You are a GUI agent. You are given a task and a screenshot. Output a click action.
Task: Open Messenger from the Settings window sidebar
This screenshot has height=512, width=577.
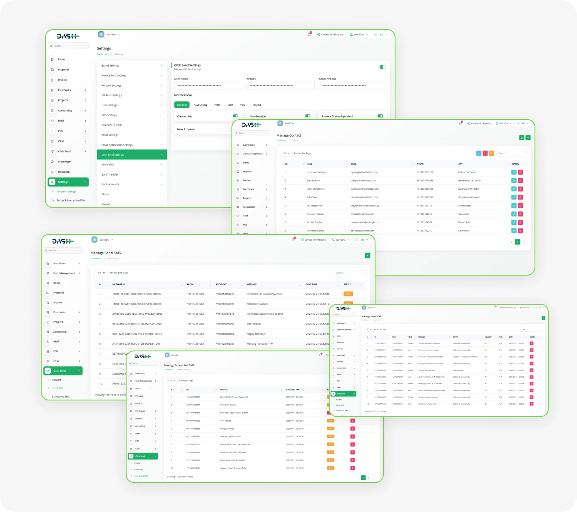click(65, 162)
